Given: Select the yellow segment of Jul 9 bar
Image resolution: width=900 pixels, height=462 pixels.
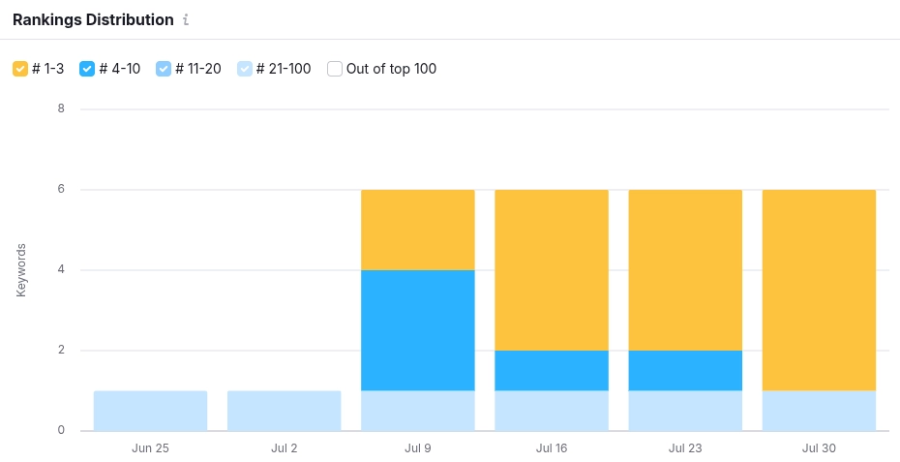Looking at the screenshot, I should pos(417,230).
